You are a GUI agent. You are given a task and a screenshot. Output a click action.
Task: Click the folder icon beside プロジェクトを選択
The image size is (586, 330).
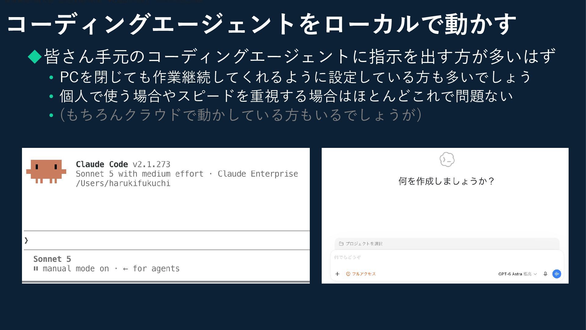click(341, 244)
